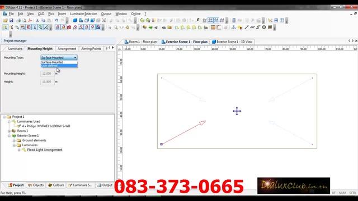Open the Mounting Type combo box

(59, 58)
